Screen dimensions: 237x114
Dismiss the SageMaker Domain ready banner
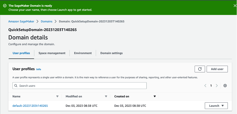[x=235, y=6]
